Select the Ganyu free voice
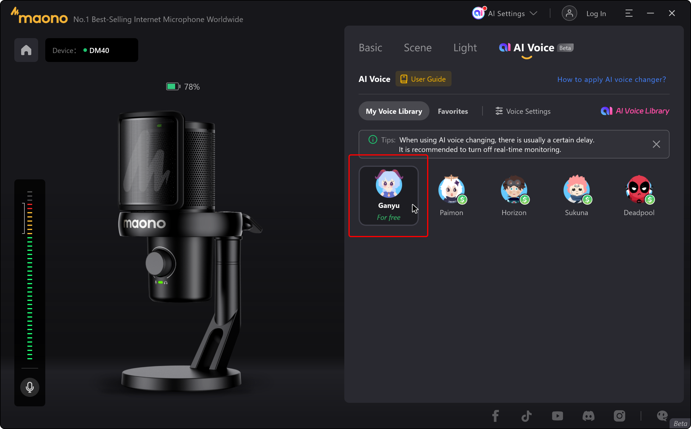691x429 pixels. point(388,196)
